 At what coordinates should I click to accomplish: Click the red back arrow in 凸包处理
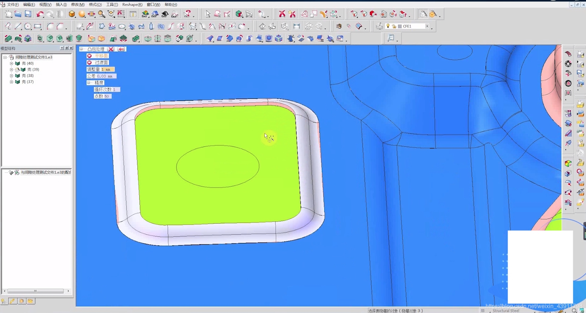click(121, 49)
